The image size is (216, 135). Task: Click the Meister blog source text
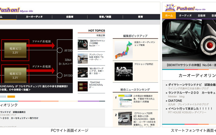(x=176, y=97)
